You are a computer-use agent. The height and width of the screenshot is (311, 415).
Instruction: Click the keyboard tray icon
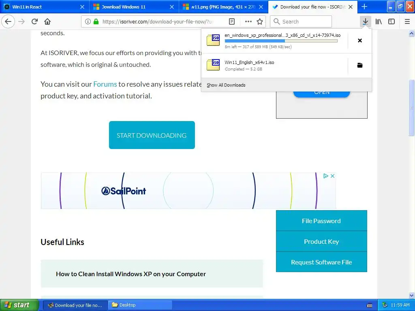tap(370, 305)
